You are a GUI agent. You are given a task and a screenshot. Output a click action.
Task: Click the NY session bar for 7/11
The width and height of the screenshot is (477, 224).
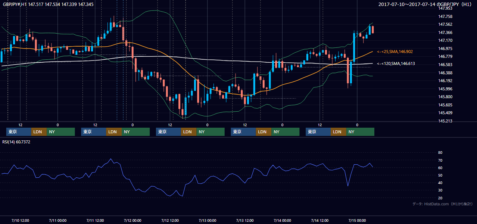pos(135,132)
